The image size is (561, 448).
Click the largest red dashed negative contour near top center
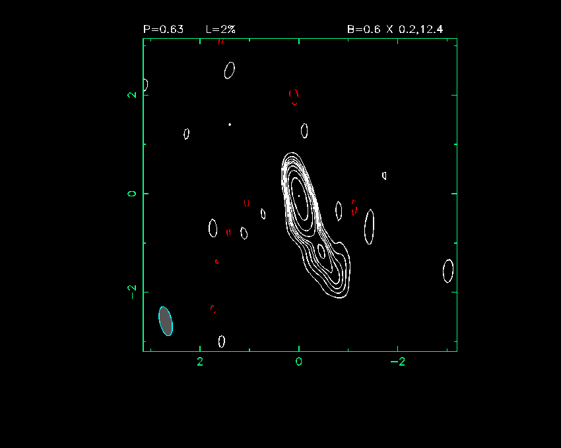(x=294, y=97)
